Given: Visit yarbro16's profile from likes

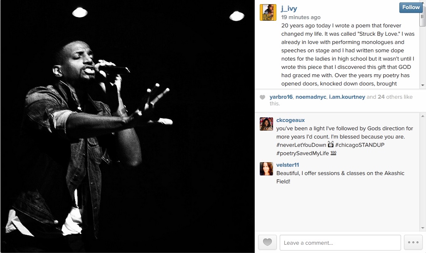Looking at the screenshot, I should pos(281,97).
